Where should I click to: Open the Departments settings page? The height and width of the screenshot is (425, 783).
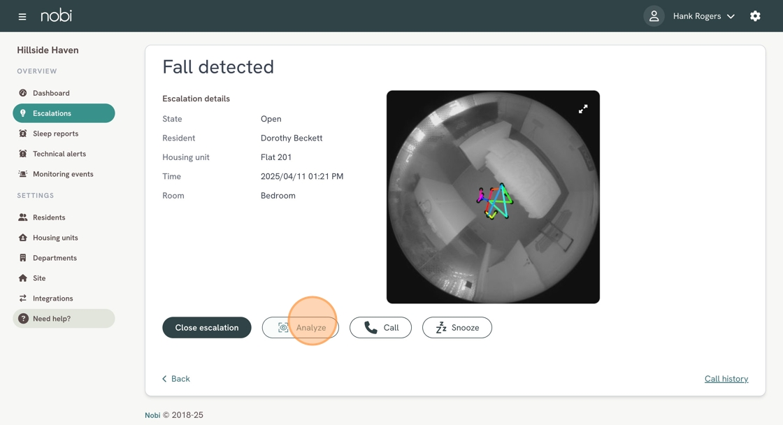(x=55, y=258)
